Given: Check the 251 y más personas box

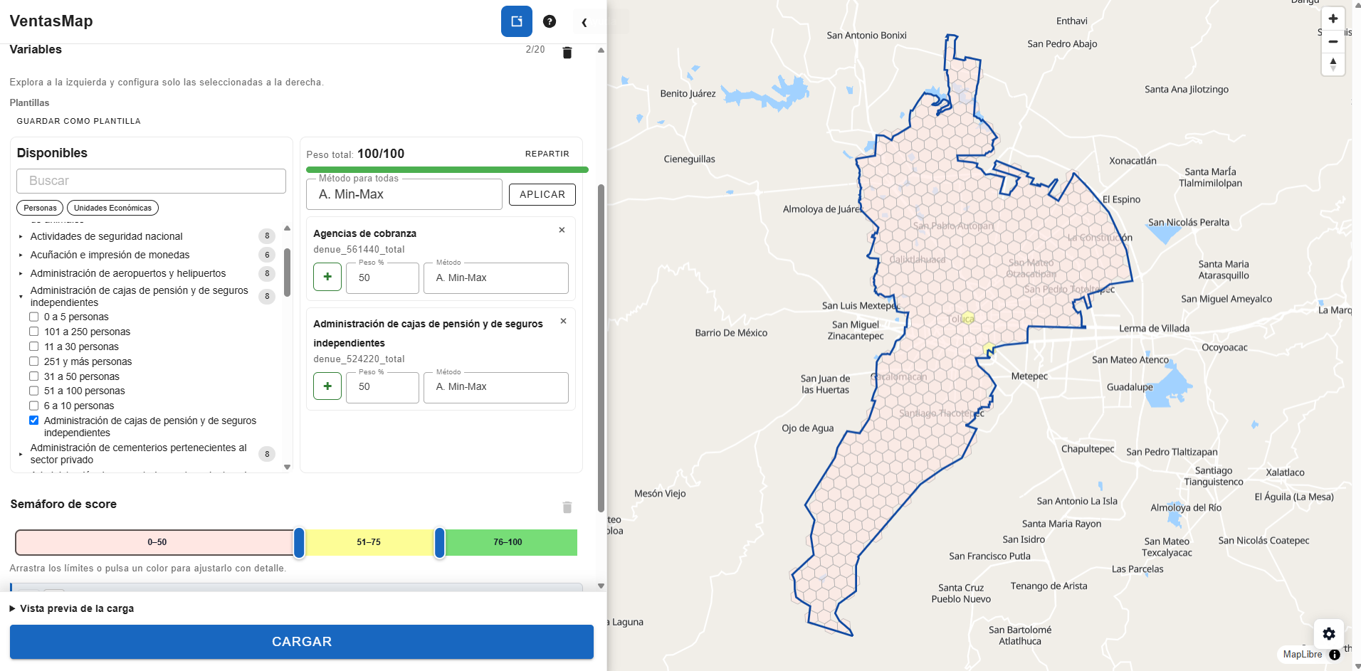Looking at the screenshot, I should (33, 361).
